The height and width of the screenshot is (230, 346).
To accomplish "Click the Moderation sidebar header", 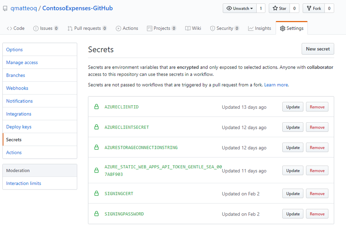I will (40, 170).
